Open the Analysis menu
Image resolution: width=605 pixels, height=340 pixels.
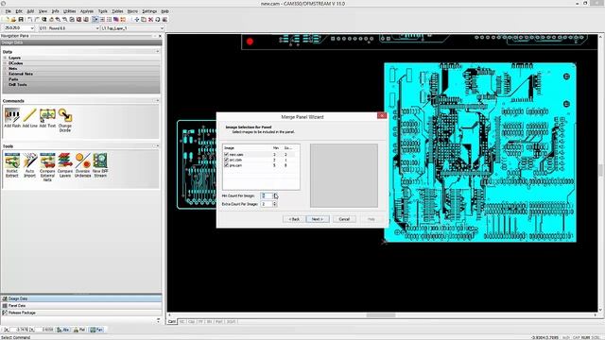[x=87, y=11]
